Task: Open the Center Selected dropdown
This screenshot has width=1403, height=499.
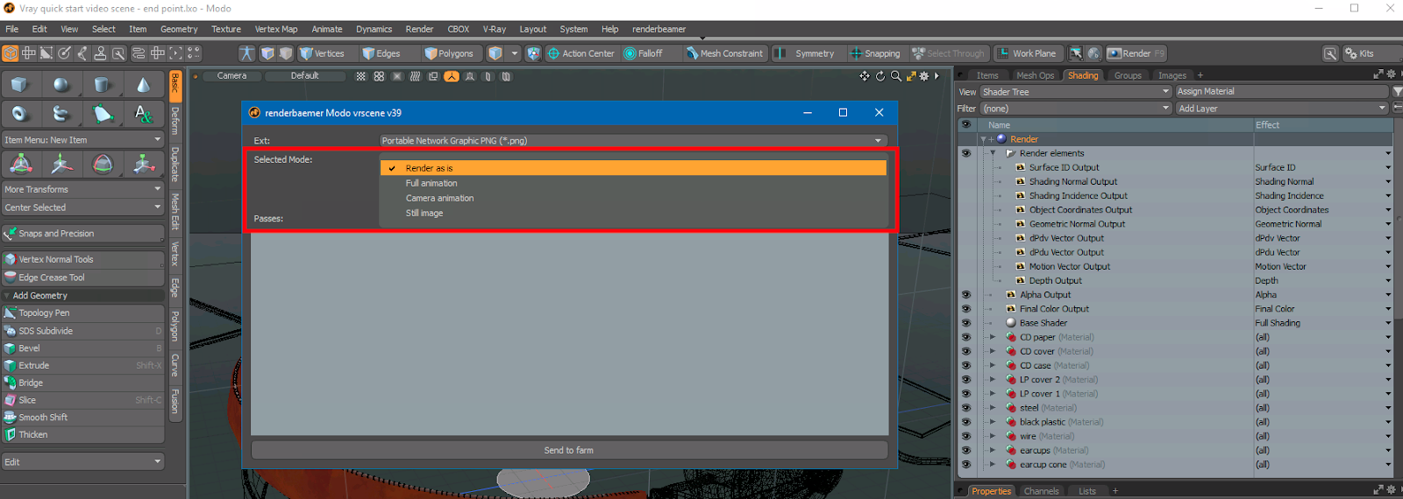Action: click(82, 207)
